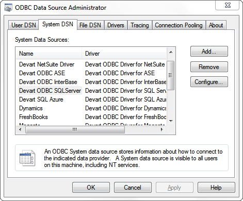Select Devart ODBC ASE data source
Screen dimensions: 243x201
(x=42, y=73)
